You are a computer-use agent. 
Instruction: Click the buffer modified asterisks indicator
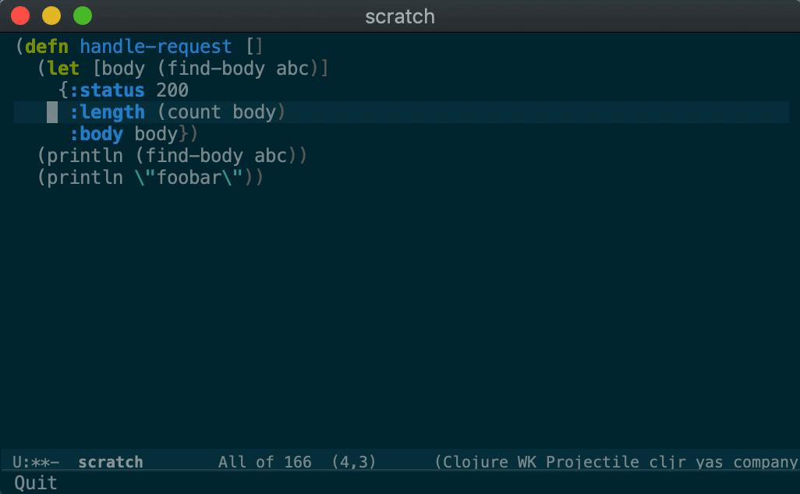pos(42,462)
